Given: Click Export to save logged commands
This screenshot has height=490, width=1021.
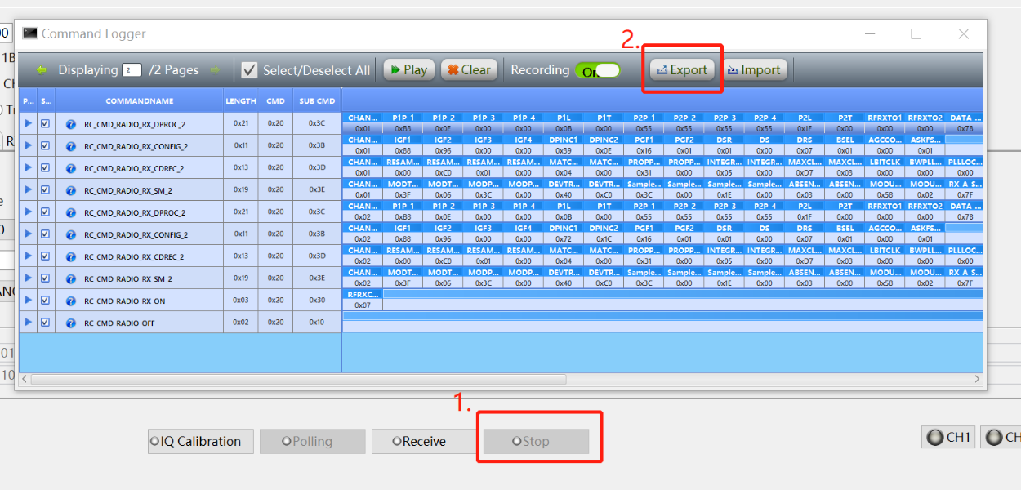Looking at the screenshot, I should click(681, 70).
